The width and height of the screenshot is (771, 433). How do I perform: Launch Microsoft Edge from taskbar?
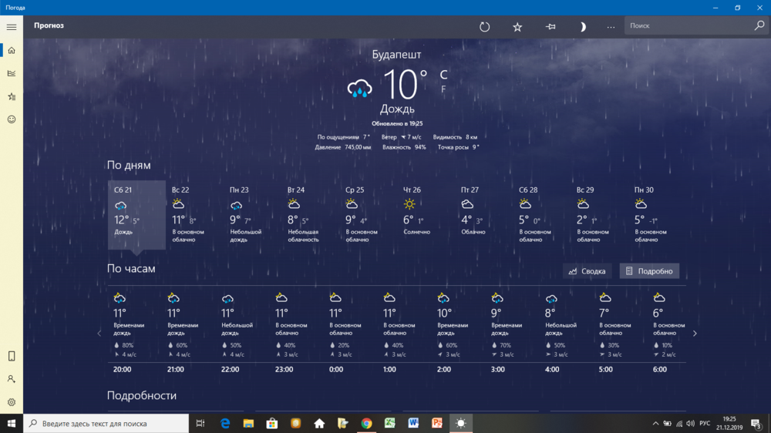coord(225,423)
